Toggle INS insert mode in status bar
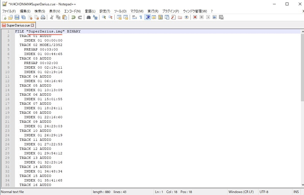This screenshot has width=304, height=195. tap(296, 192)
